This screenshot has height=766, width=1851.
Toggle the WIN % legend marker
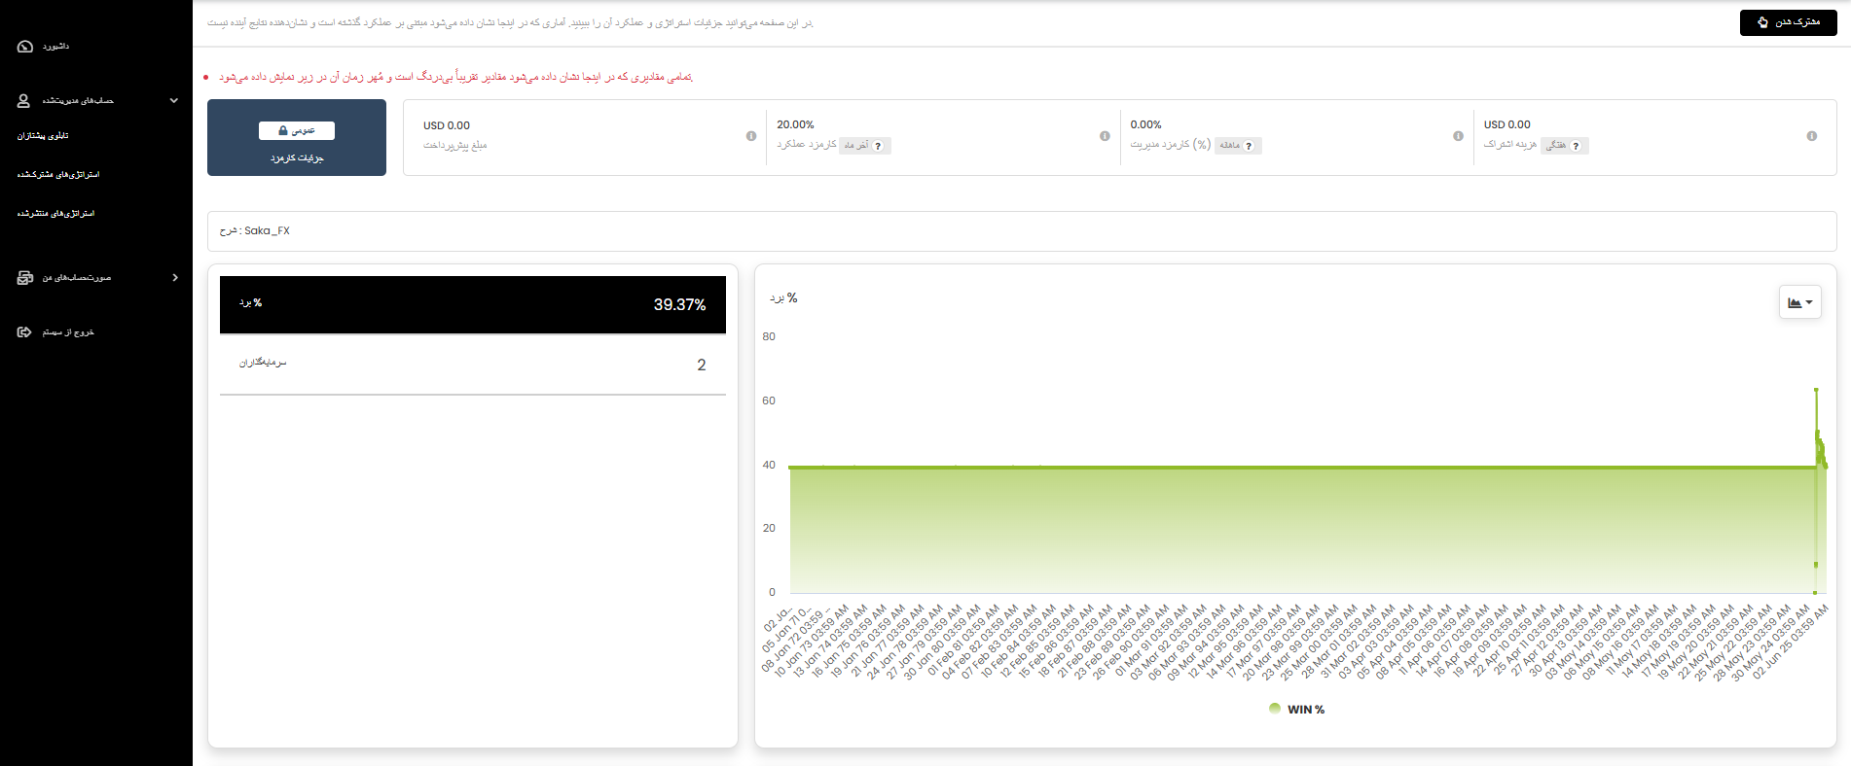pos(1275,709)
